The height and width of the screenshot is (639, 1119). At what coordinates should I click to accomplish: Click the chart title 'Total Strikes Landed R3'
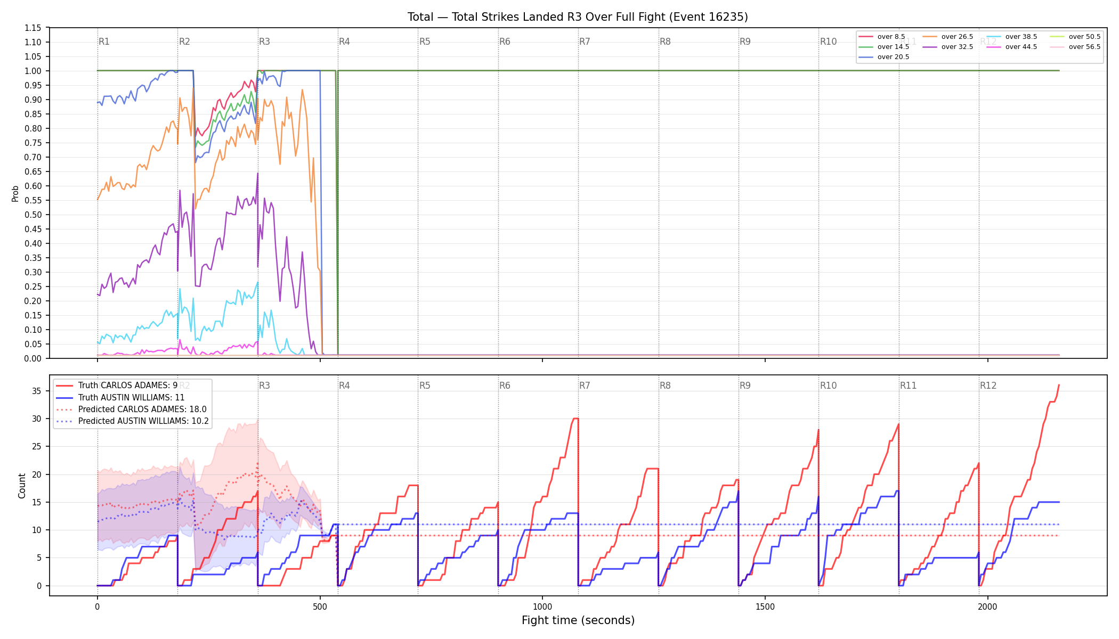pyautogui.click(x=516, y=17)
